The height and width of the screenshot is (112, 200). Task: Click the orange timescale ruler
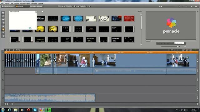101,52
